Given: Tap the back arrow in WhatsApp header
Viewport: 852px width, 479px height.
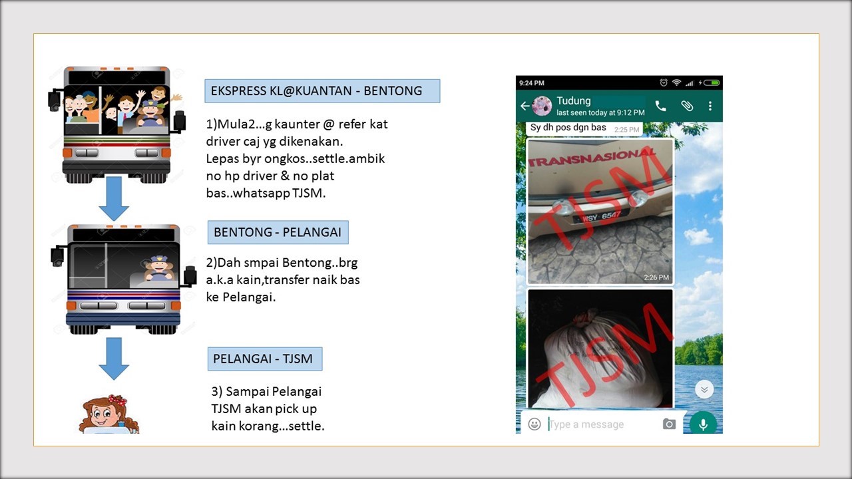Looking at the screenshot, I should coord(525,106).
